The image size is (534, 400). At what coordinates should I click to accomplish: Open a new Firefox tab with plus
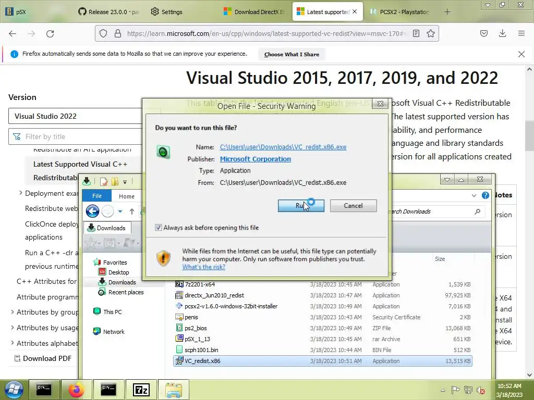[447, 12]
